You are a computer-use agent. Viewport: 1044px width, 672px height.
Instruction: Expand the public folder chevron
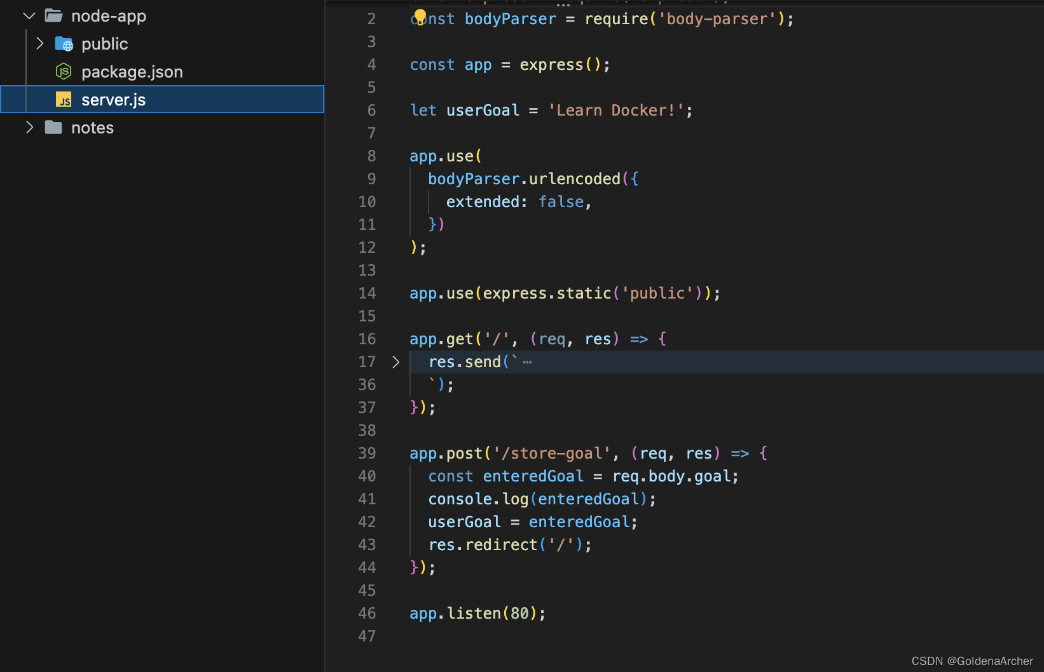tap(40, 43)
